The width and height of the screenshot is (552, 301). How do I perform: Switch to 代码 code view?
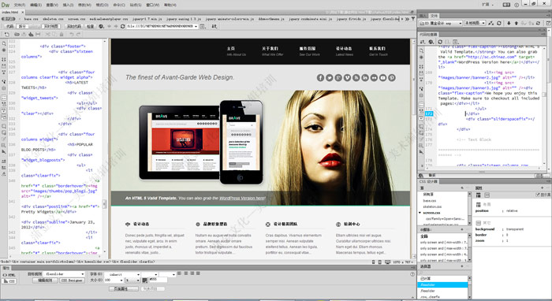(x=9, y=26)
